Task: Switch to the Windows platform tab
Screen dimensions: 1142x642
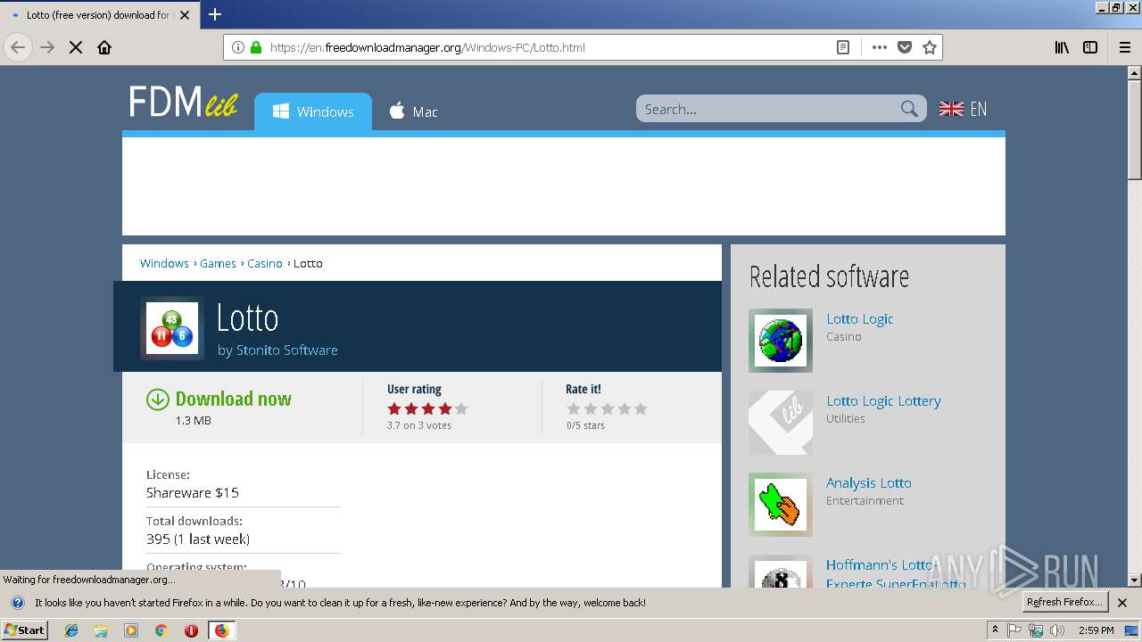Action: pos(313,111)
